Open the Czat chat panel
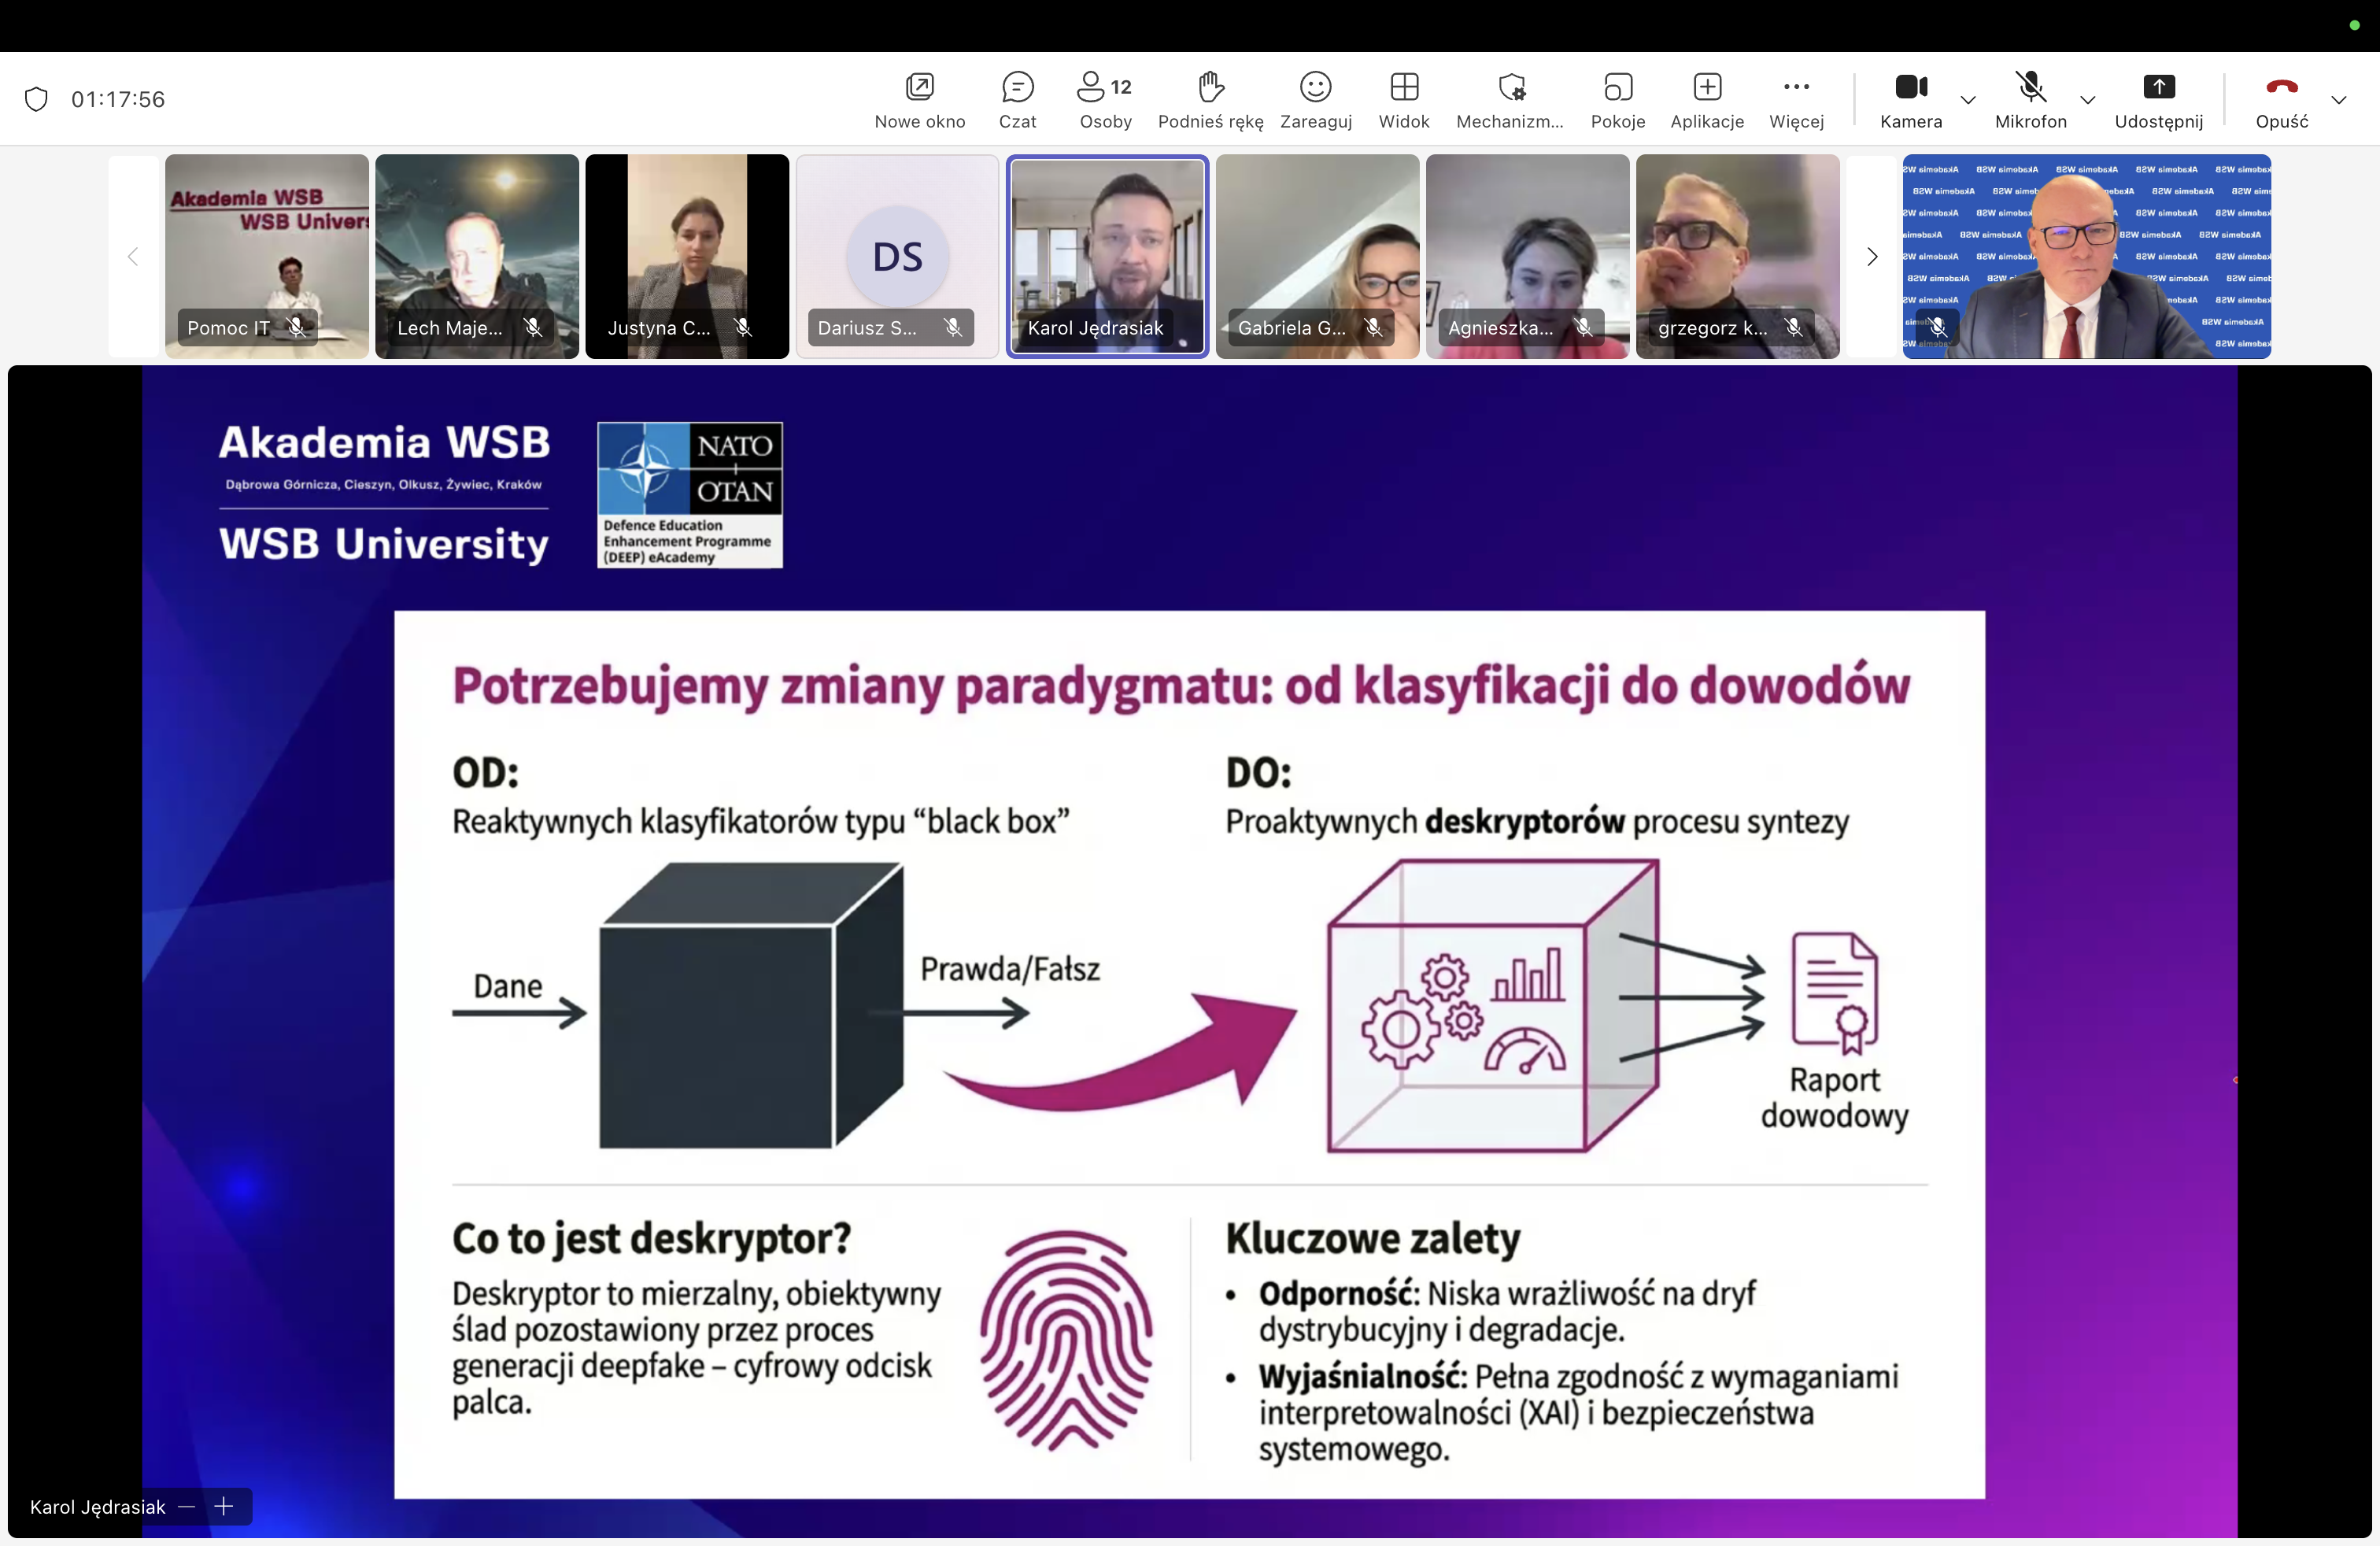The width and height of the screenshot is (2380, 1546). [x=1017, y=99]
